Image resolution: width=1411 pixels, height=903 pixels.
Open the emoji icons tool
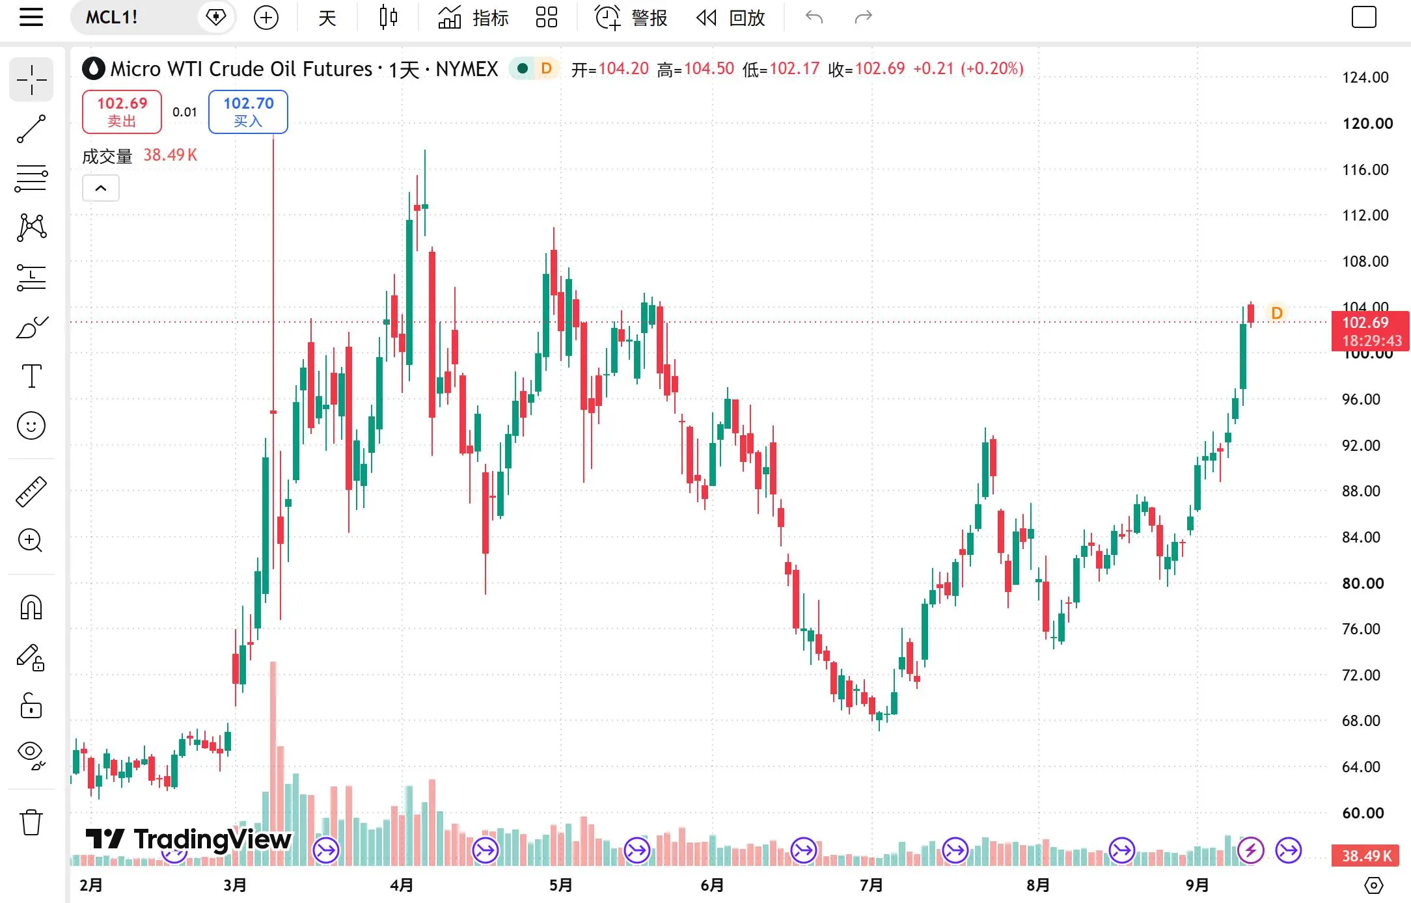tap(31, 426)
